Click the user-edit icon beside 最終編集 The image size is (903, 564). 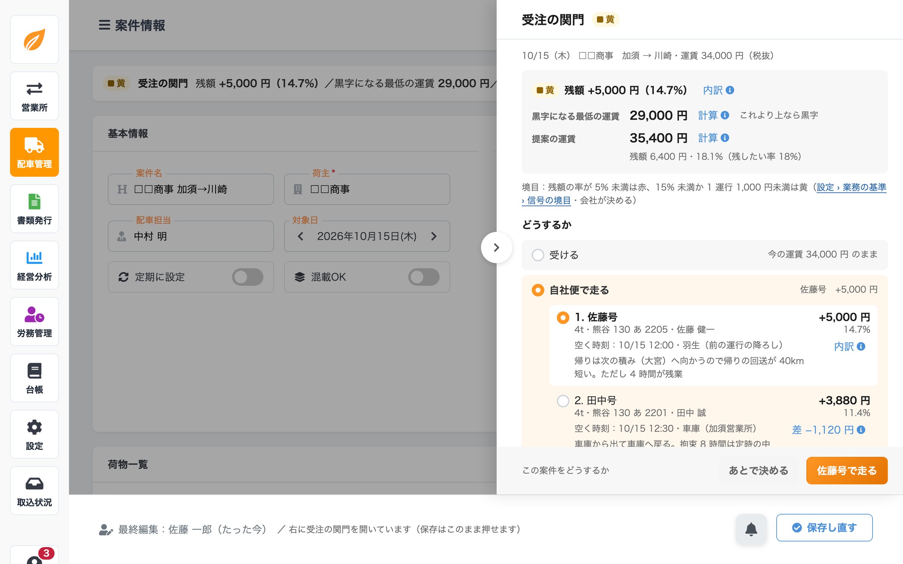106,529
